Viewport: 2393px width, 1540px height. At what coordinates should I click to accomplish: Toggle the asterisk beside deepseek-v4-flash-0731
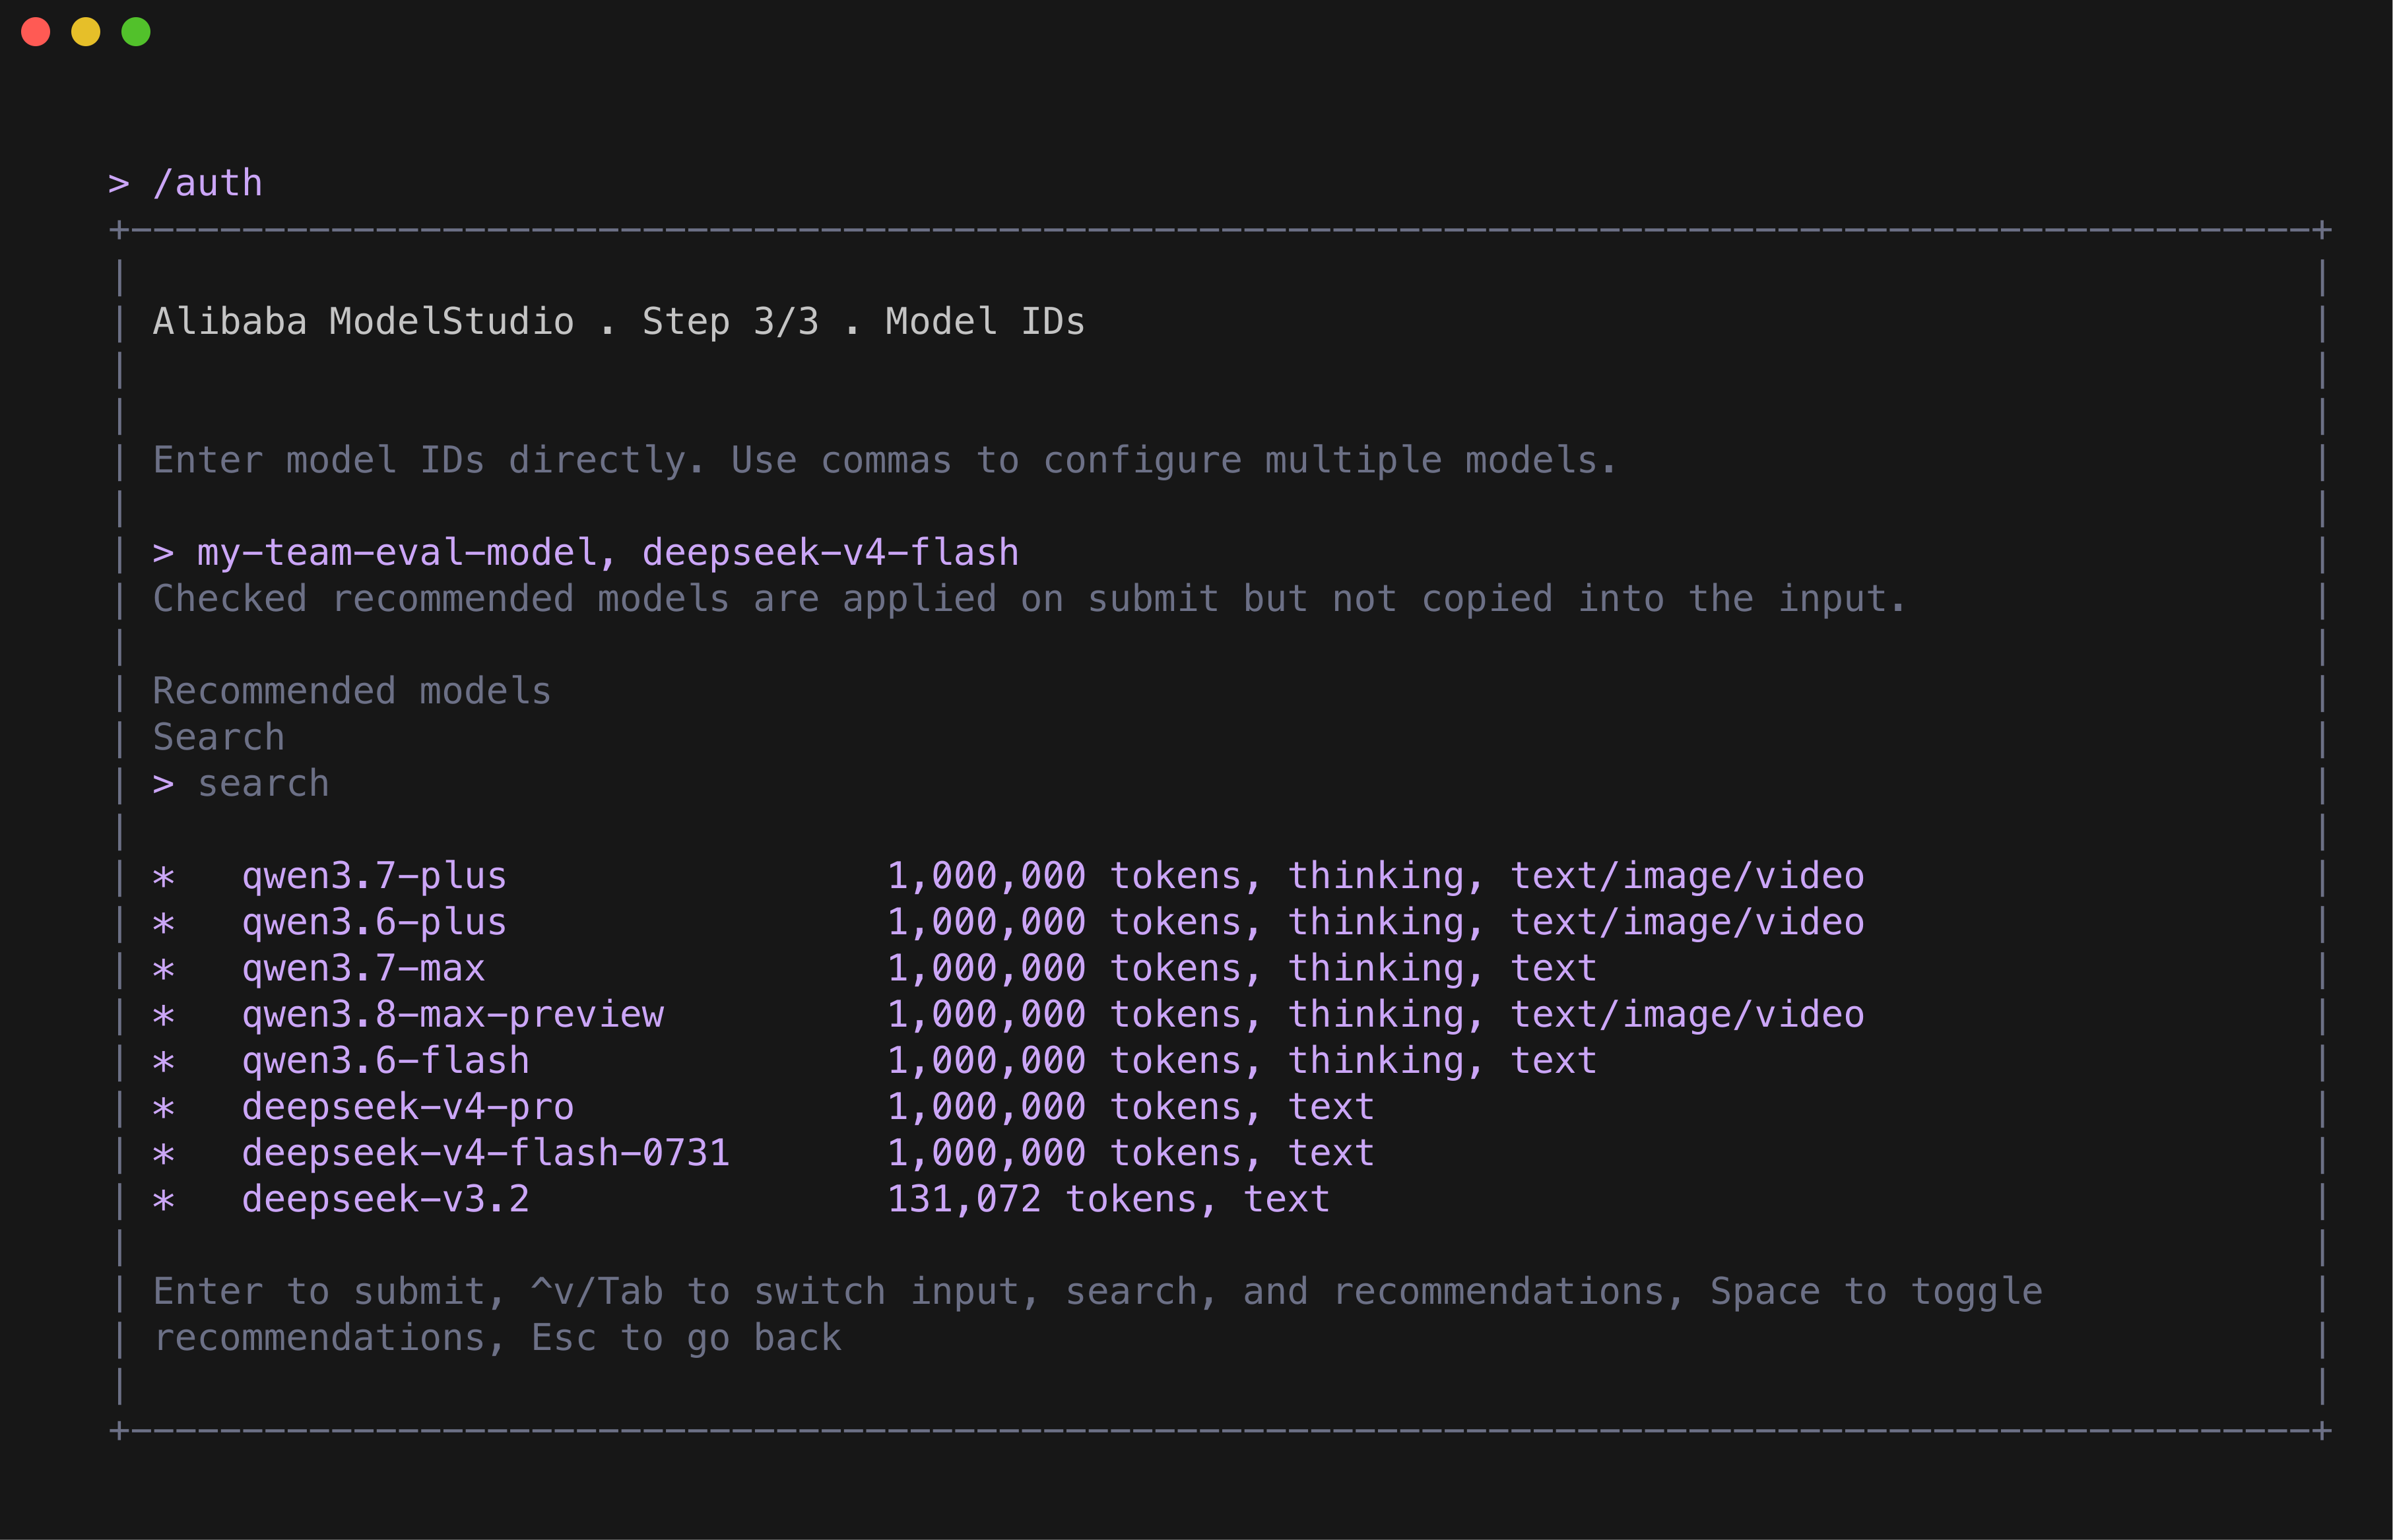point(164,1154)
